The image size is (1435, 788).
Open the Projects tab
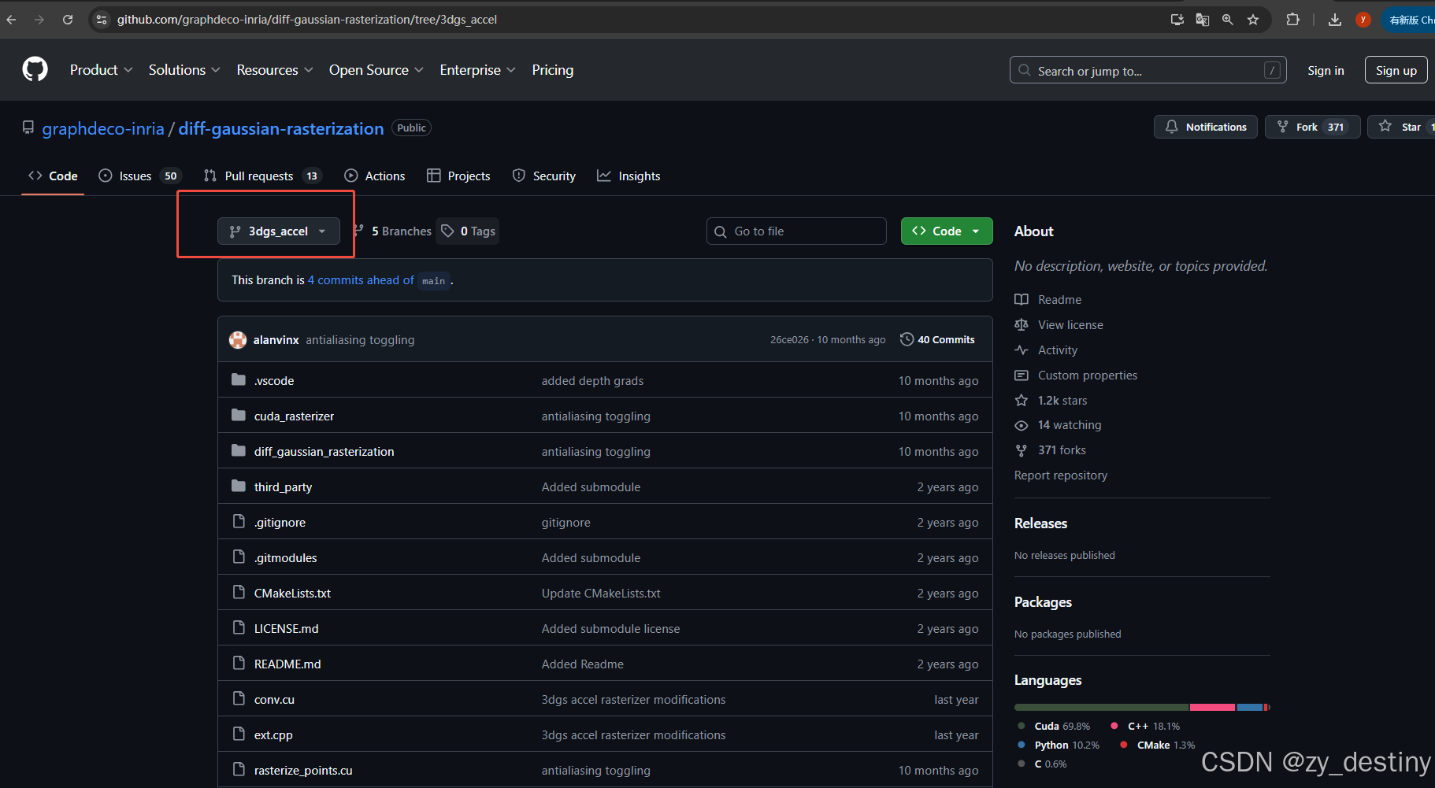pos(458,176)
